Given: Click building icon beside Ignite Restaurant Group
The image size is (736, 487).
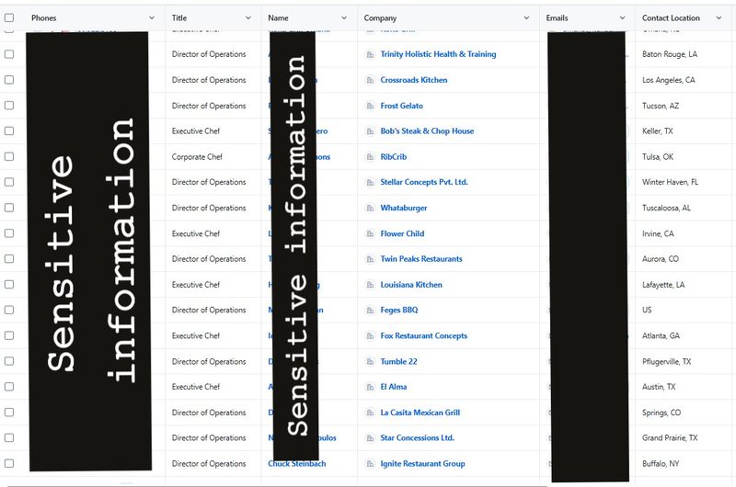Looking at the screenshot, I should [371, 464].
